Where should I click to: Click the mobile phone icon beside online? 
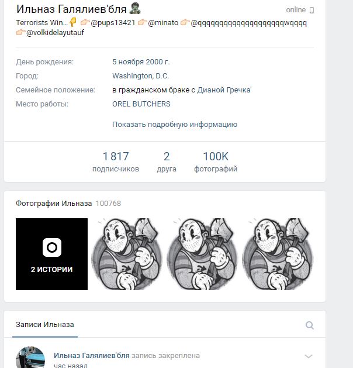pos(312,11)
